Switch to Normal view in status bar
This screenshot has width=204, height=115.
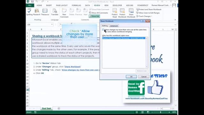(137, 112)
